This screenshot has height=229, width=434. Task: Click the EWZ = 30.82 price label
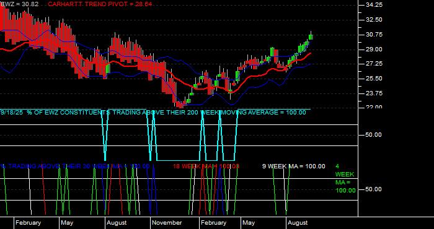(19, 4)
